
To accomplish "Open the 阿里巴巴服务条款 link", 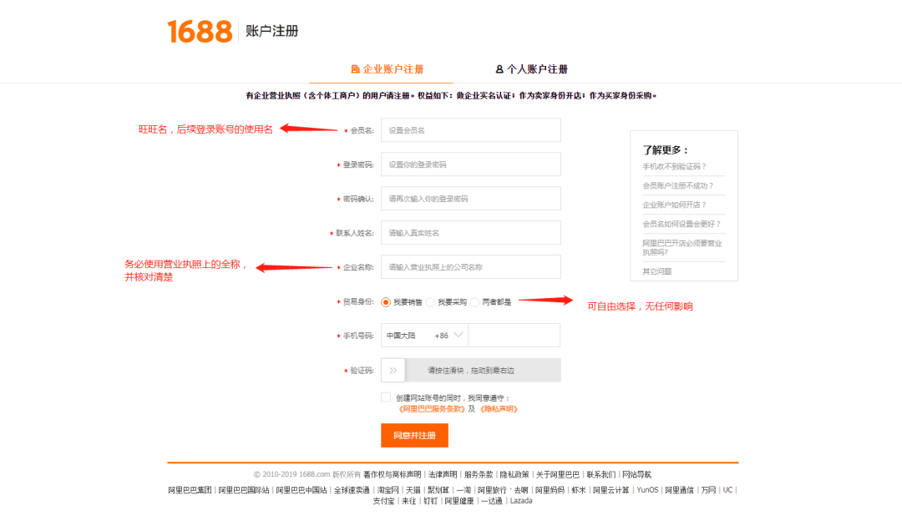I will 432,409.
